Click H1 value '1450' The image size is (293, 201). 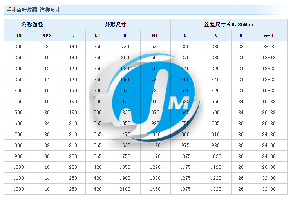tap(155, 189)
